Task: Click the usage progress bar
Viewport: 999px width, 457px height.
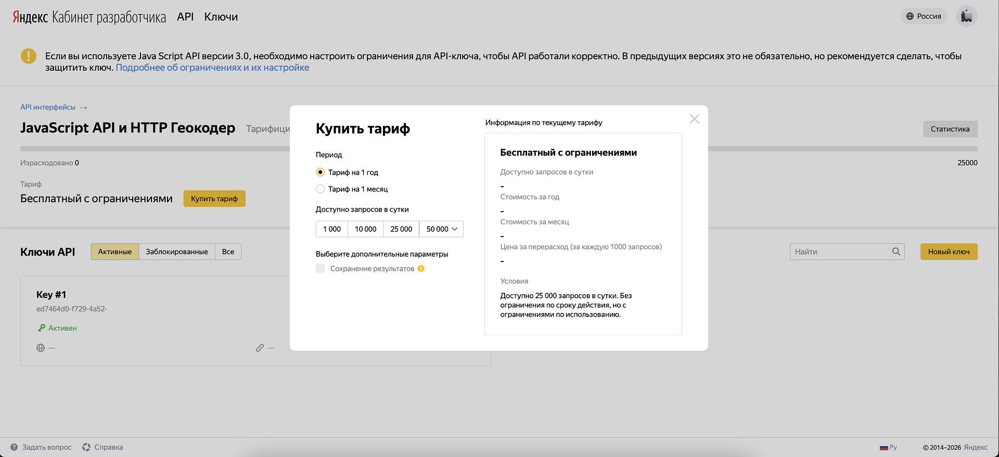Action: pos(499,149)
